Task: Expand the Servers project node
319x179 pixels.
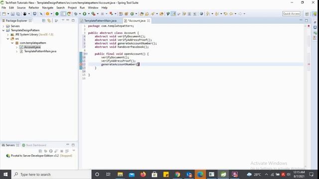Action: [x=3, y=26]
